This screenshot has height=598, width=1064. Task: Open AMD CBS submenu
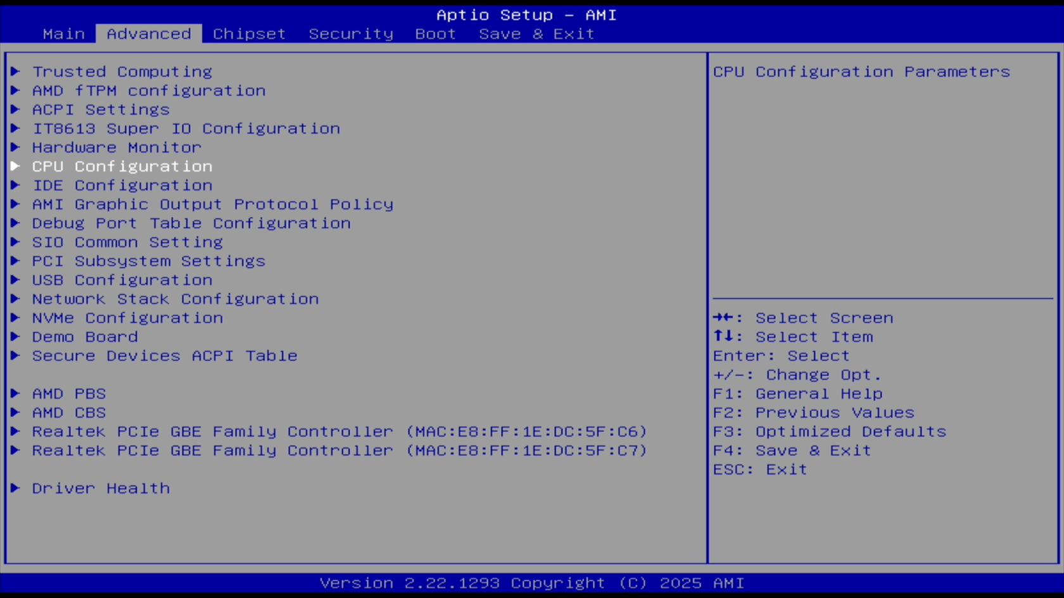coord(69,413)
